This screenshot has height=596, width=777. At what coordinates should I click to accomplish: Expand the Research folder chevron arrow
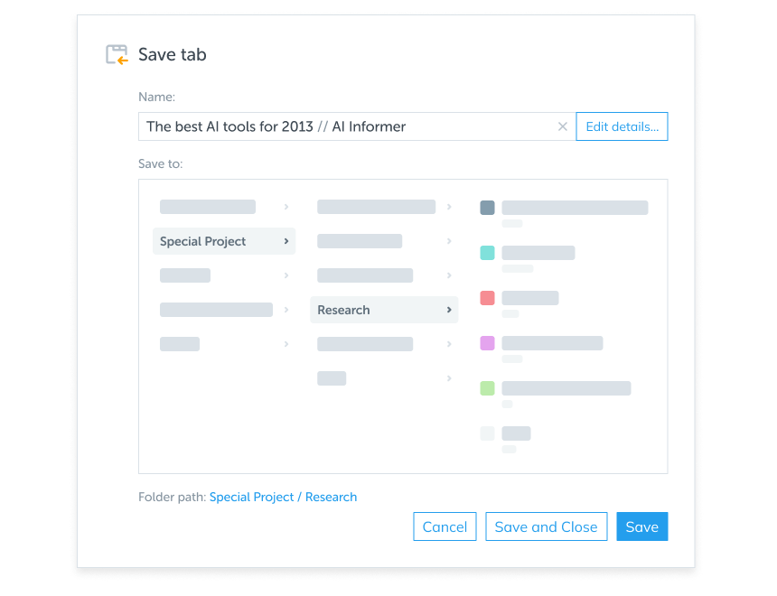[449, 310]
